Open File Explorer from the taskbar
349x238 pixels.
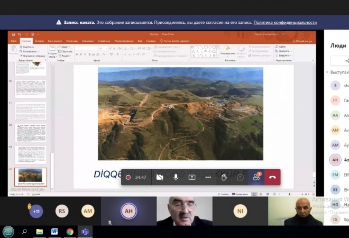tap(39, 232)
